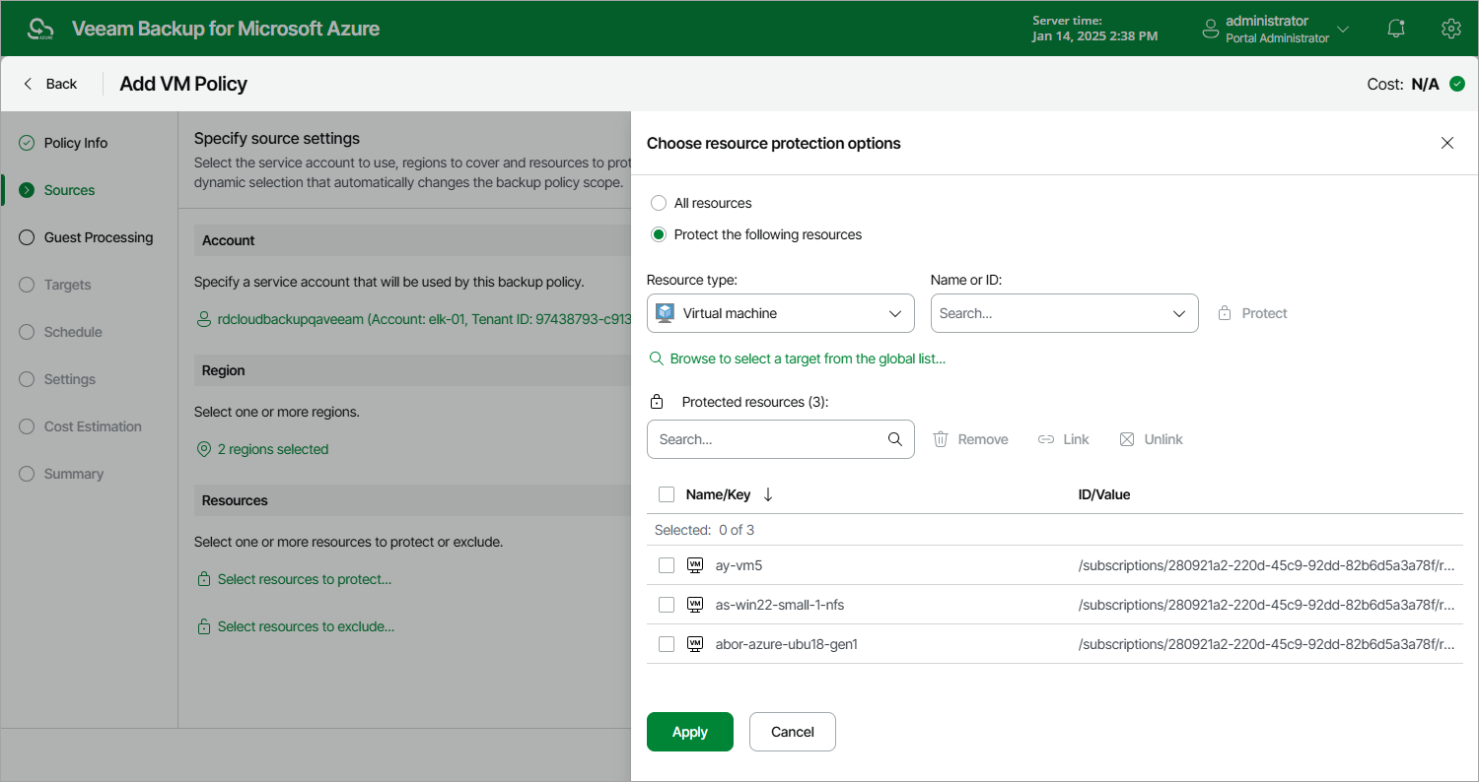Click the Apply button
The image size is (1479, 782).
tap(690, 732)
